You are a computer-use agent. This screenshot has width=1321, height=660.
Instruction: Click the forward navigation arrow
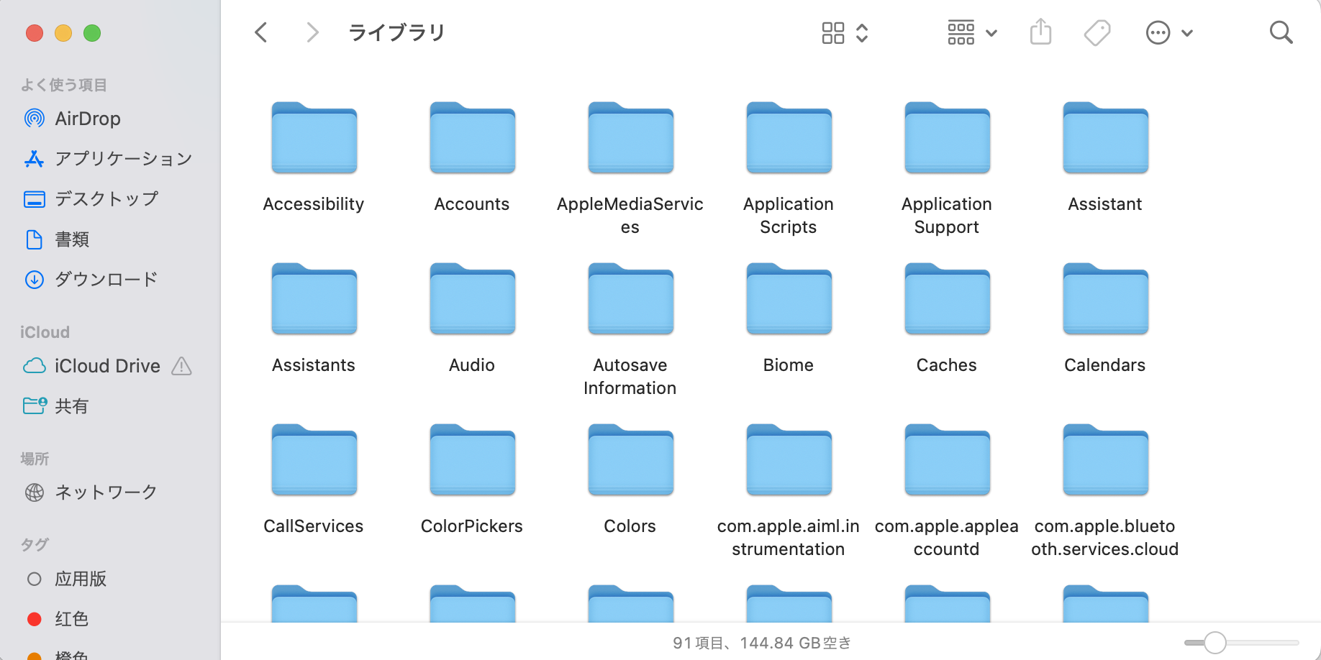[312, 32]
